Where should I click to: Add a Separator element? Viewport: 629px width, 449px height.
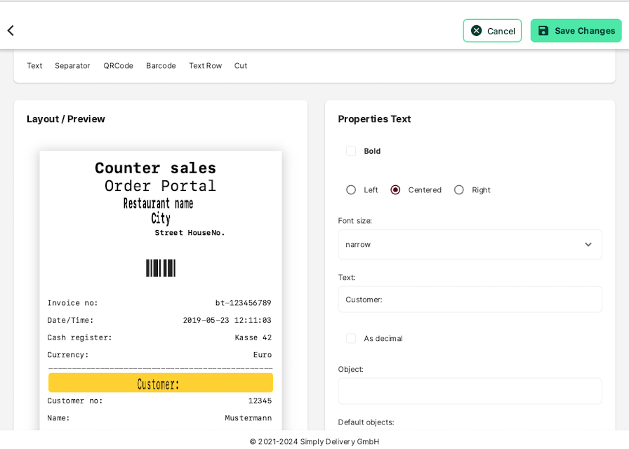[72, 66]
